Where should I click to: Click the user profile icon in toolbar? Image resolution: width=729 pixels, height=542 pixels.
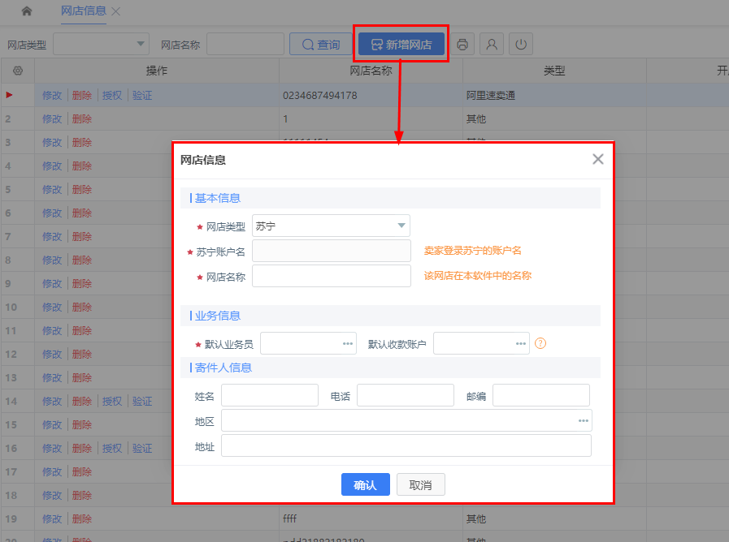coord(492,44)
